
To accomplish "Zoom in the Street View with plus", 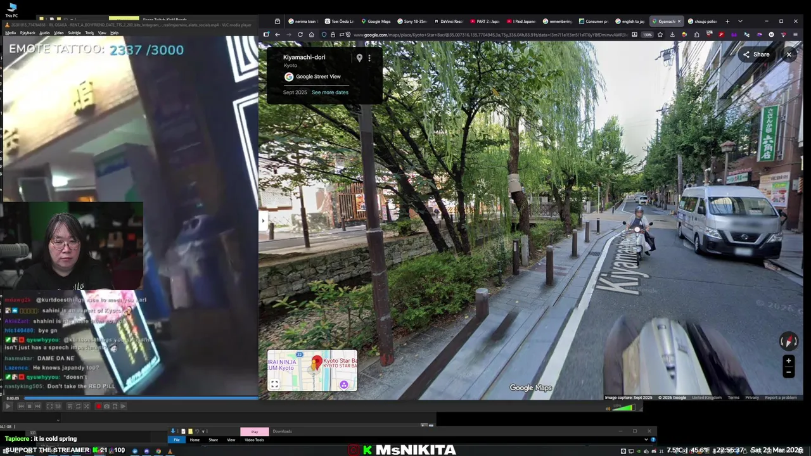I will [788, 361].
